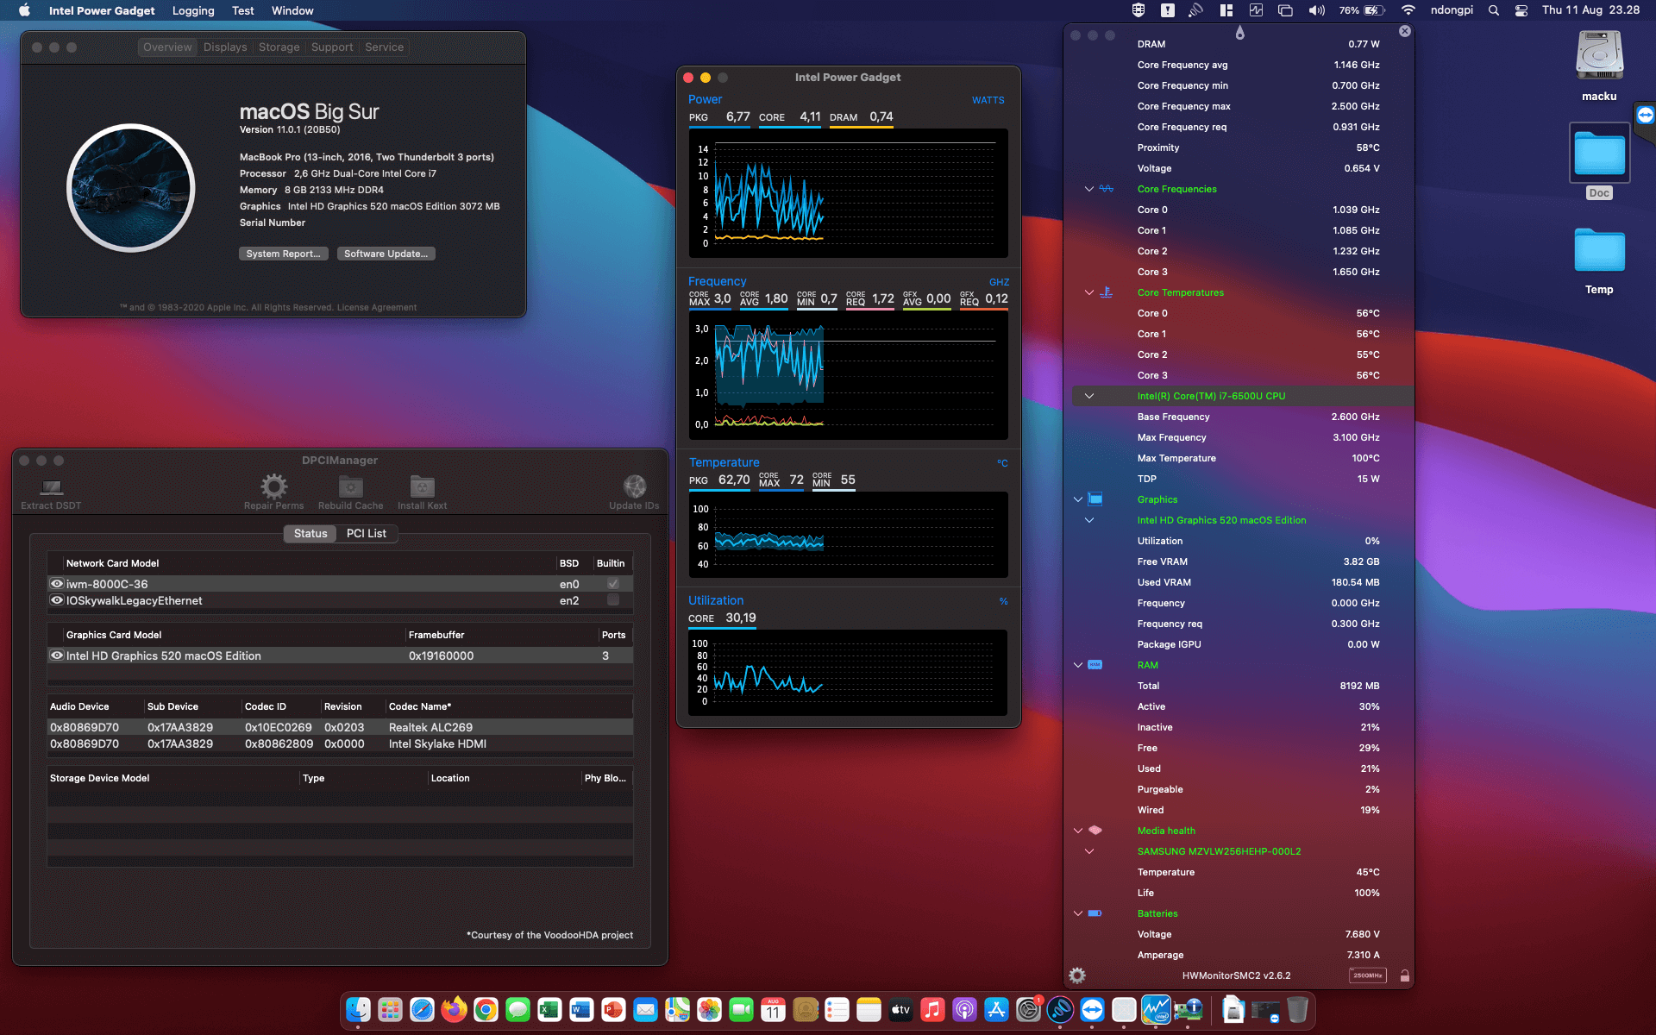Collapse the Core Frequencies section
1656x1035 pixels.
tap(1089, 189)
